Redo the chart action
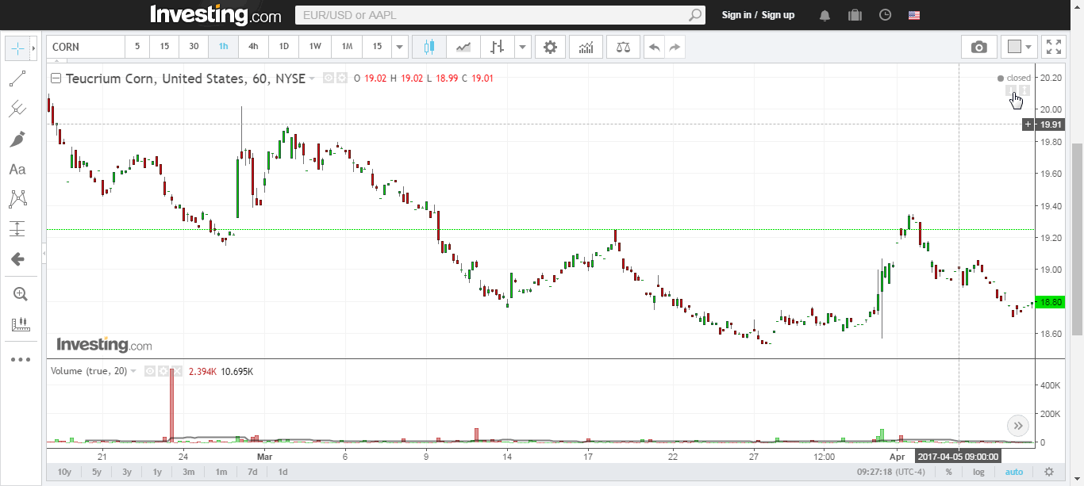 coord(675,47)
